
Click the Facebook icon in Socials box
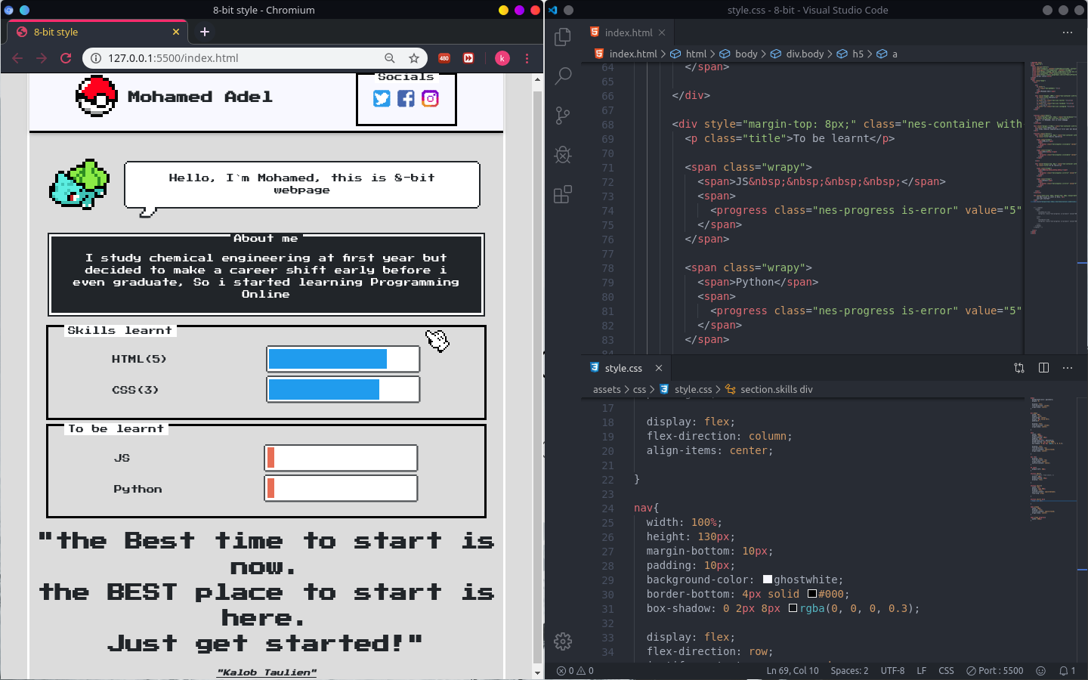[406, 98]
